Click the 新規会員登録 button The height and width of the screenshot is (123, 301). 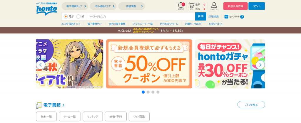(235, 6)
